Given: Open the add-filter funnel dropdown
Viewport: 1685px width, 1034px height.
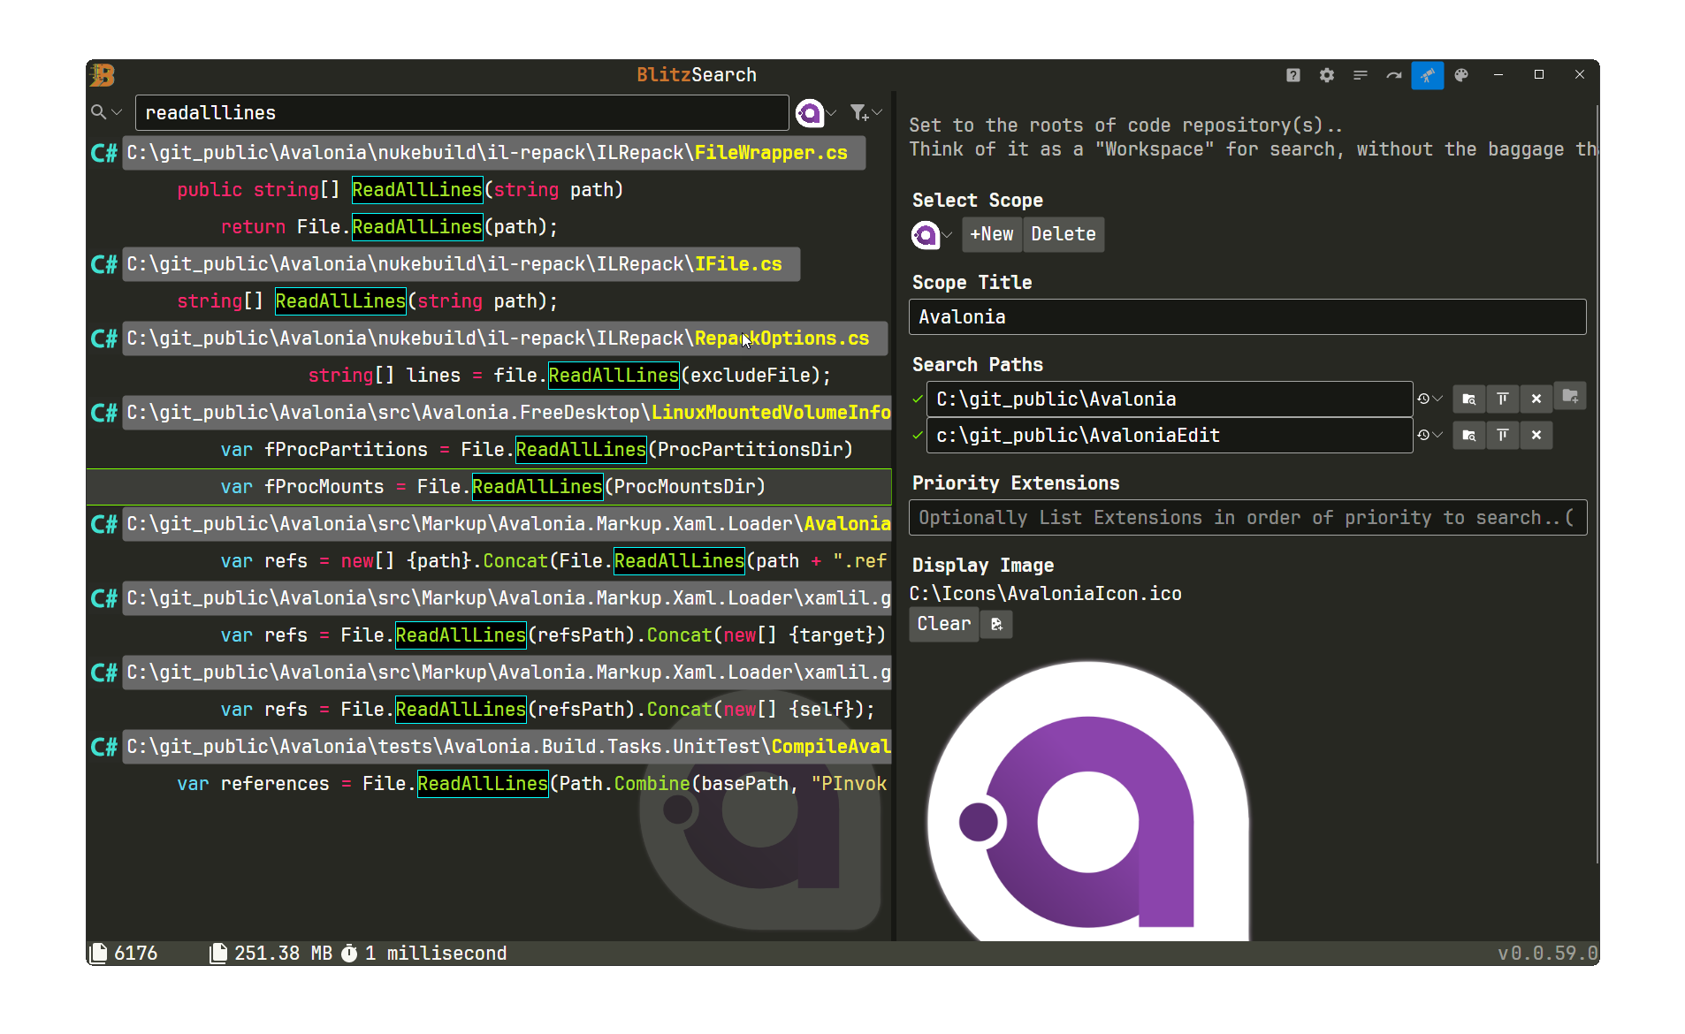Looking at the screenshot, I should click(x=865, y=112).
